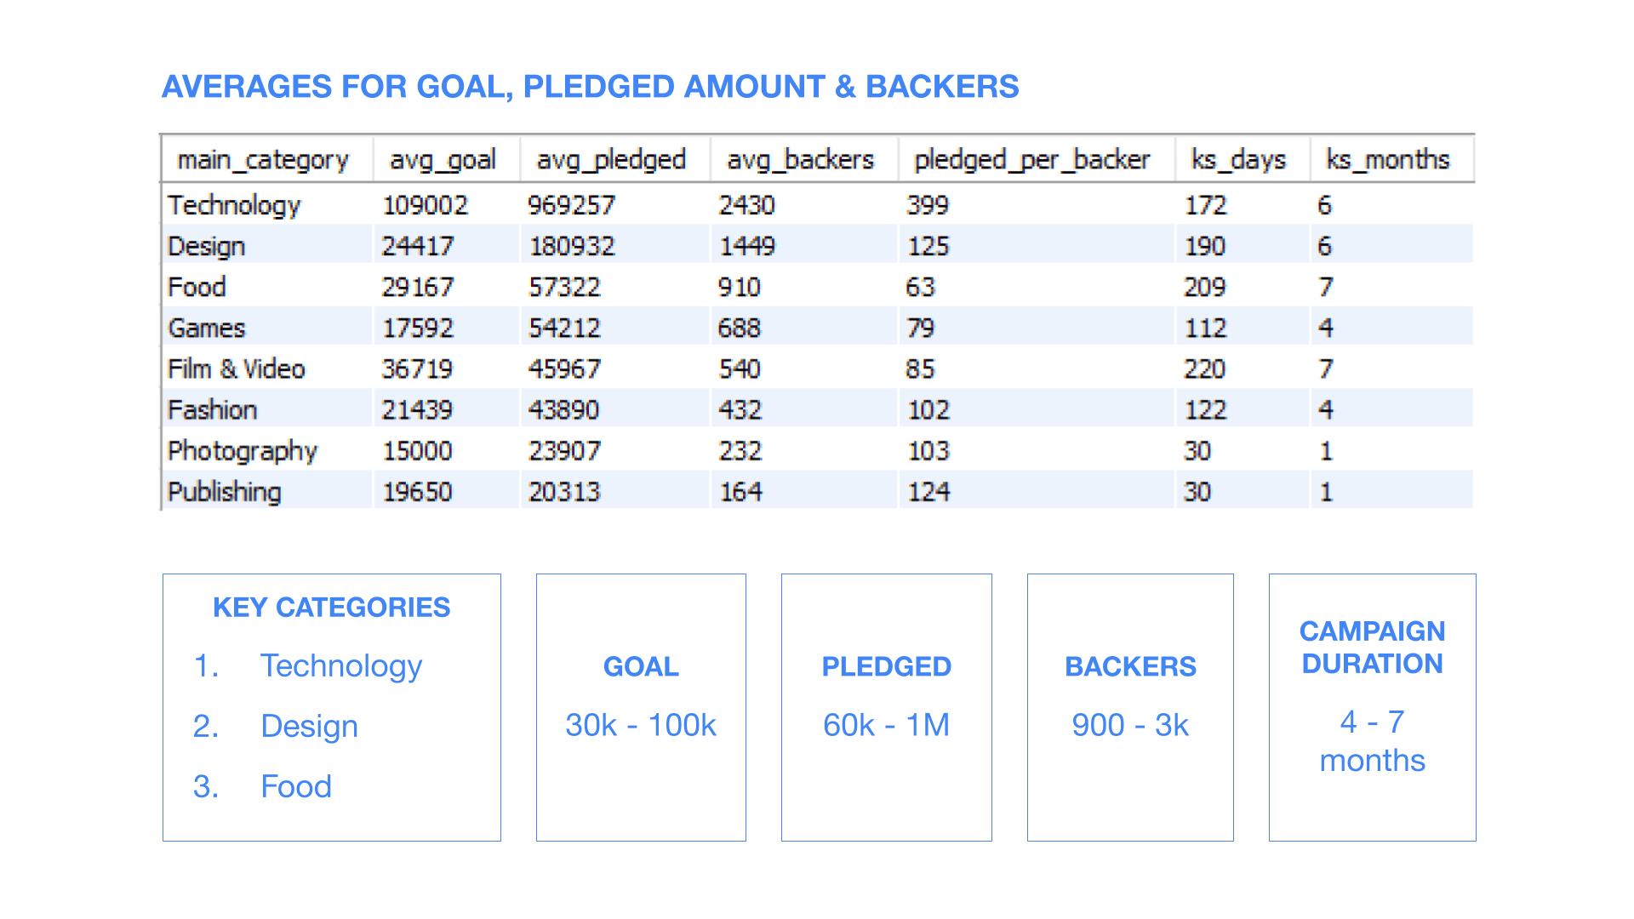1634x919 pixels.
Task: Select the avg_backers column header
Action: point(803,159)
